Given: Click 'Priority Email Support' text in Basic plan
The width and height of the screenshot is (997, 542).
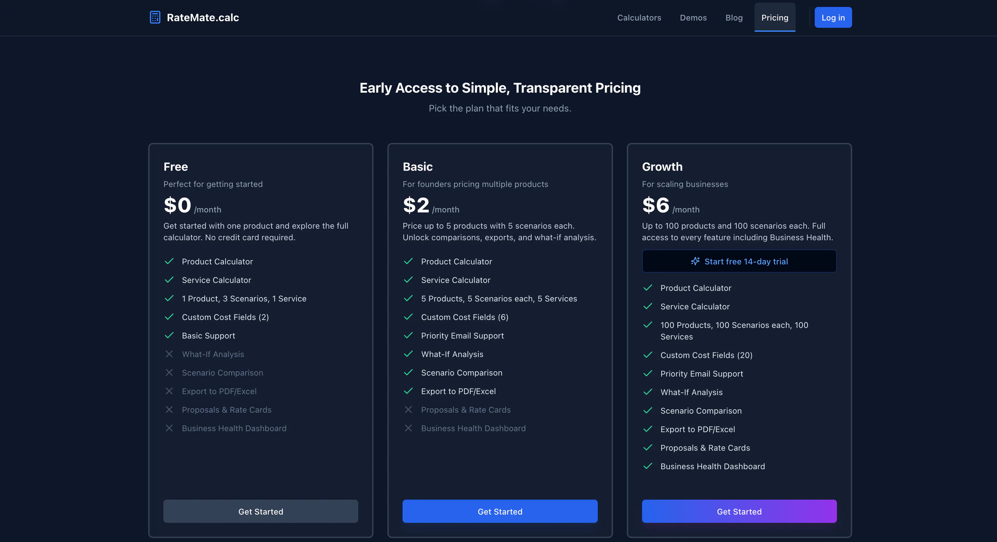Looking at the screenshot, I should click(x=462, y=336).
